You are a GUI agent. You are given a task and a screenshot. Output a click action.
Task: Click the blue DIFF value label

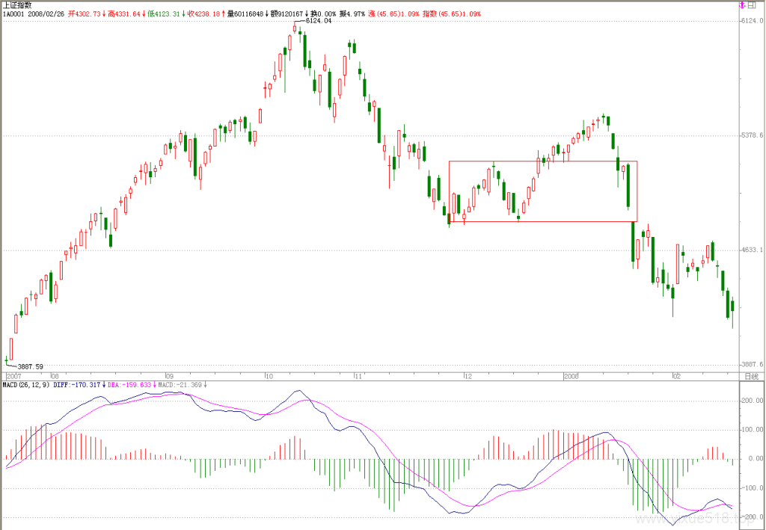point(77,385)
